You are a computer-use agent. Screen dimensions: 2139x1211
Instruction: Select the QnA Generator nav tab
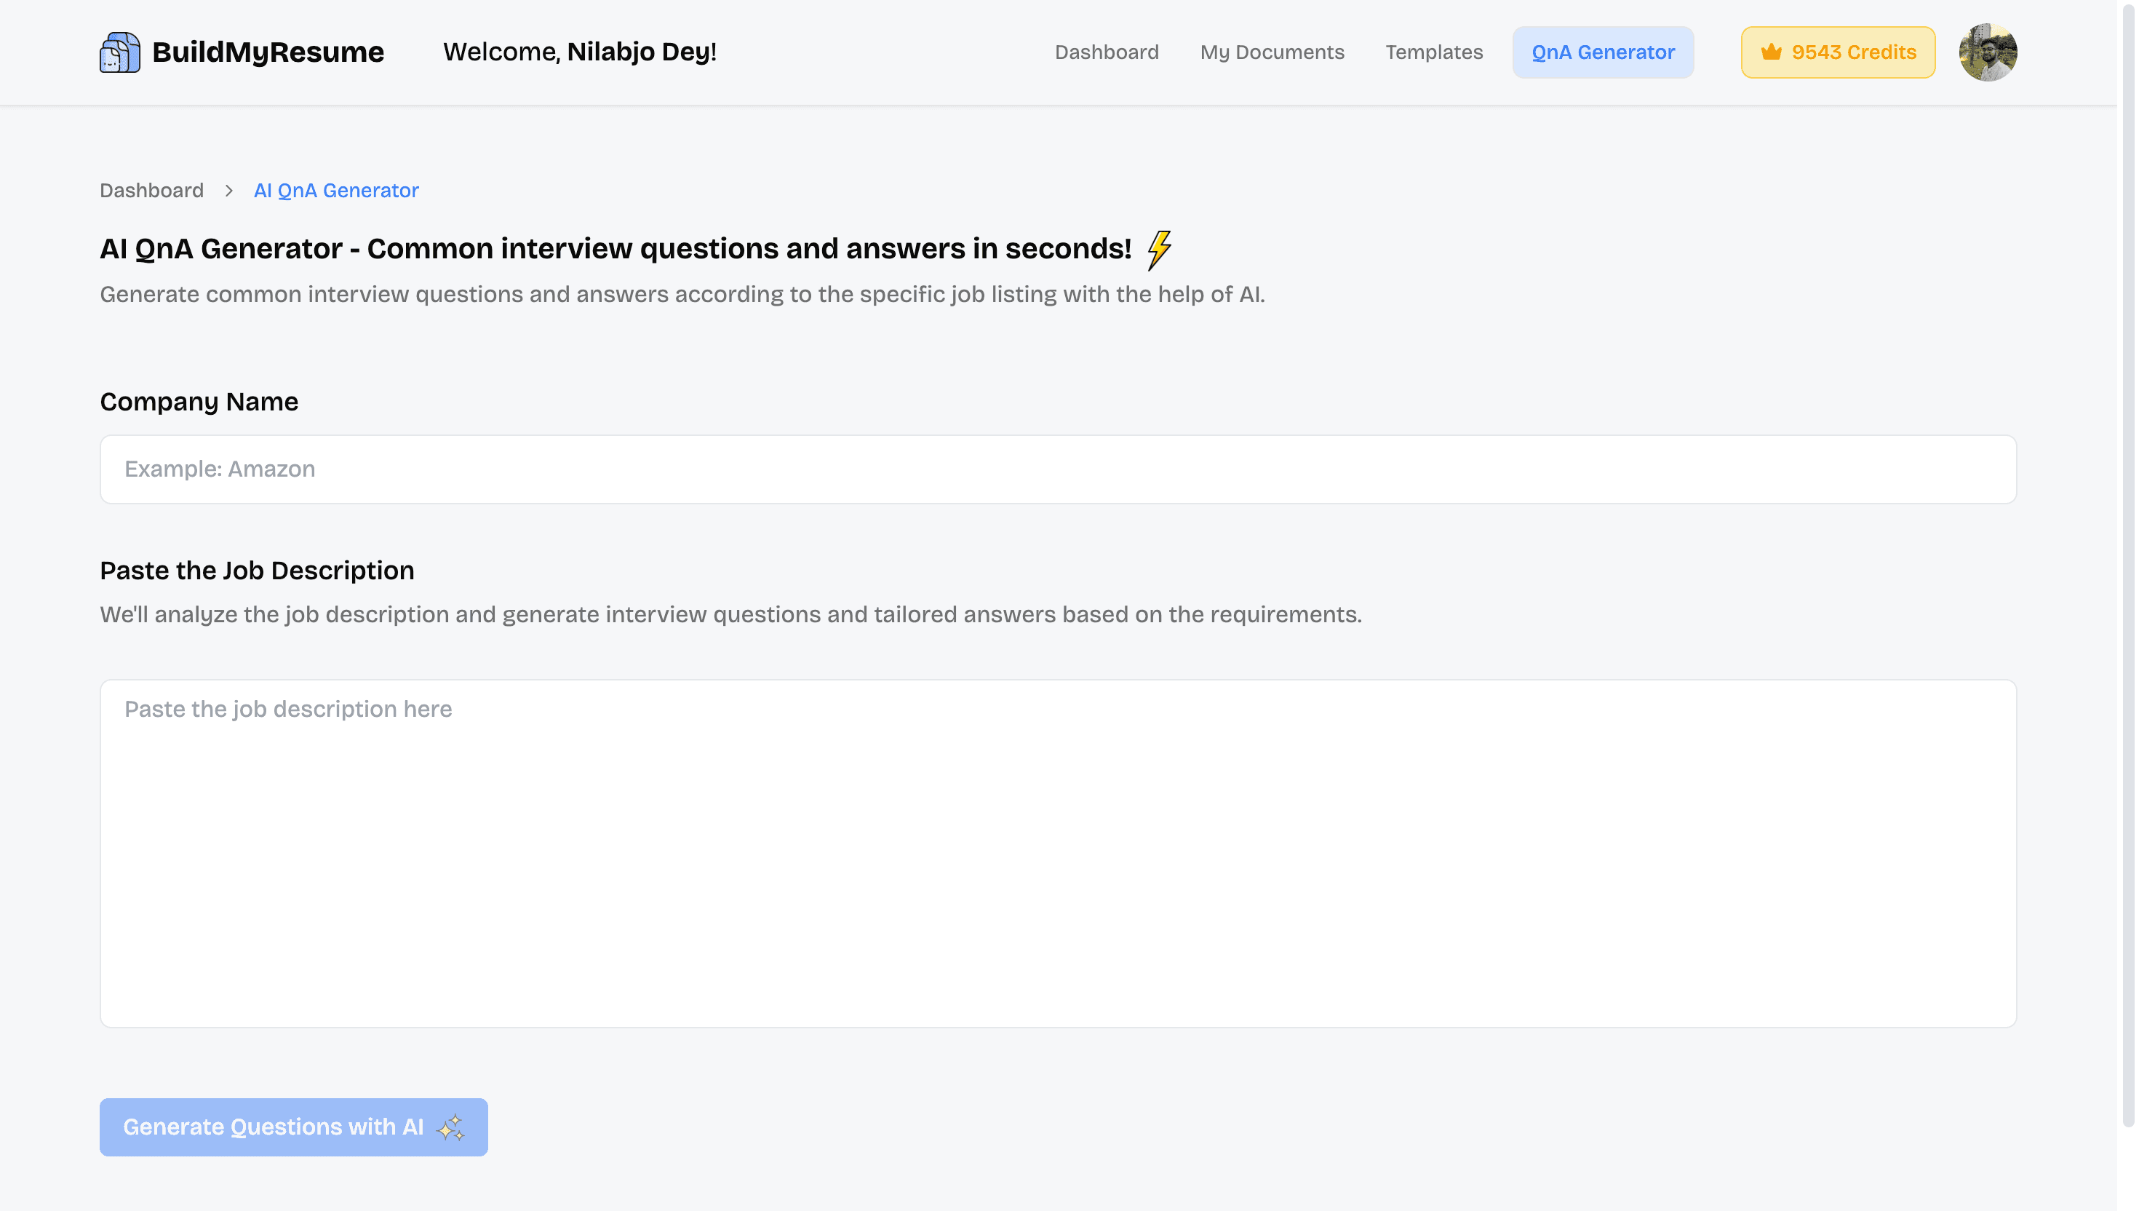coord(1603,52)
